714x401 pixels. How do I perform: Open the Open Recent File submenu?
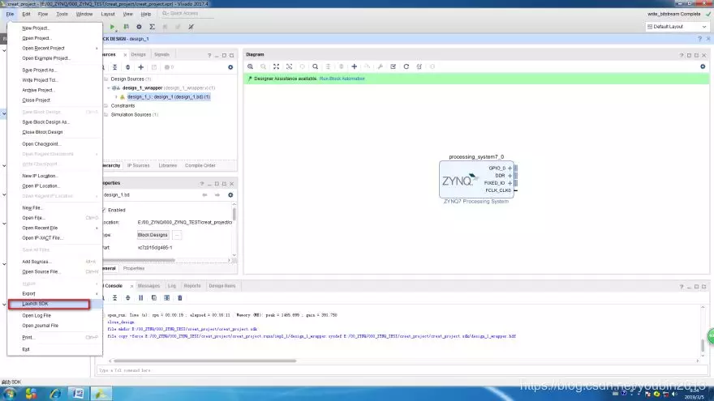pos(54,228)
